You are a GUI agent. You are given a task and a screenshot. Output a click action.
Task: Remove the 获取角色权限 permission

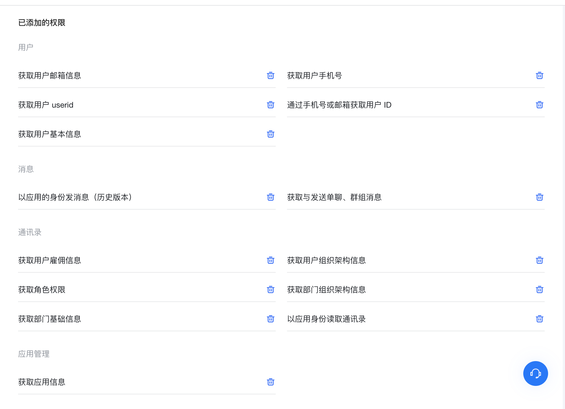tap(270, 290)
